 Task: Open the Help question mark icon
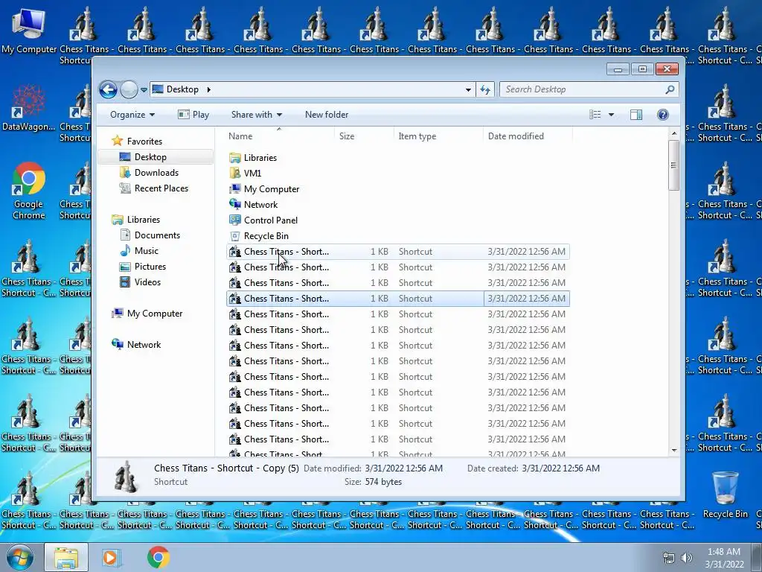[x=663, y=115]
